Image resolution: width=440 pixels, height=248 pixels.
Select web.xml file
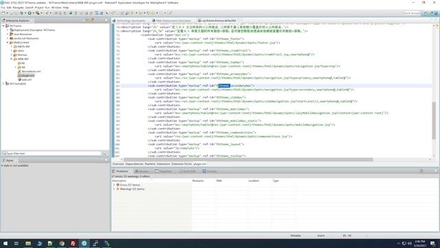coord(26,80)
